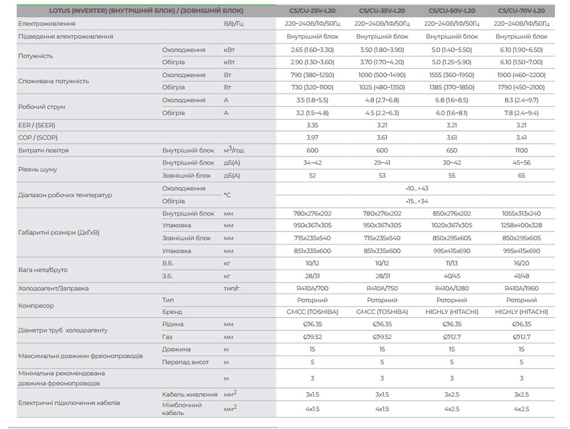Select the noise level '45~56'
This screenshot has width=570, height=429.
521,163
